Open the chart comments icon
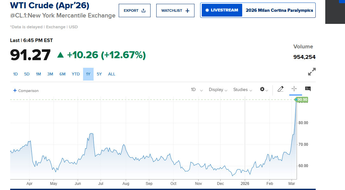 tap(308, 89)
